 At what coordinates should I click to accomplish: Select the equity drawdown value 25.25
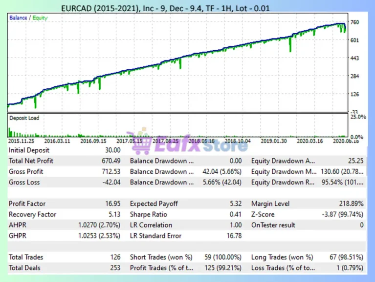(x=355, y=161)
